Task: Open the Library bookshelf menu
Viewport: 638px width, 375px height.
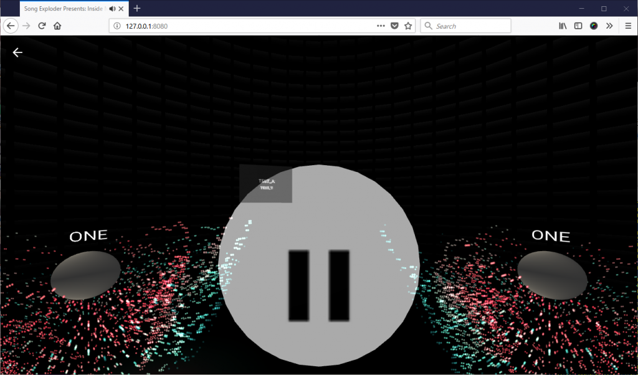Action: tap(563, 26)
